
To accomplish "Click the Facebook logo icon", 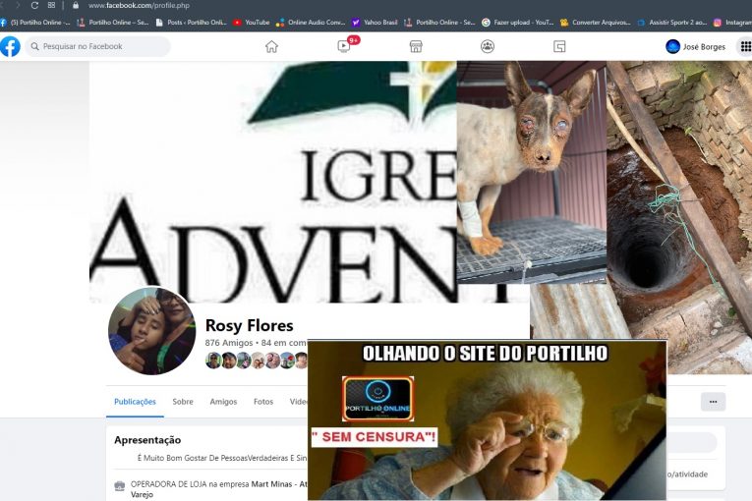I will 10,46.
